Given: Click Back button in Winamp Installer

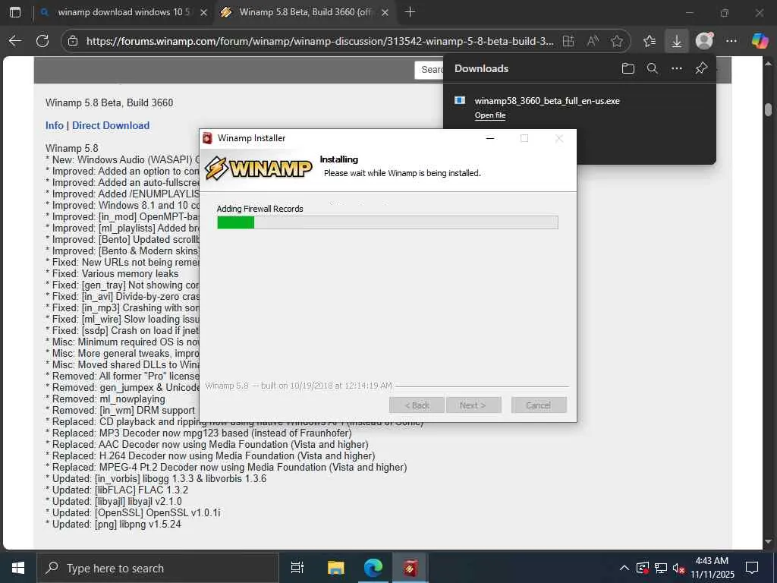Looking at the screenshot, I should click(417, 405).
